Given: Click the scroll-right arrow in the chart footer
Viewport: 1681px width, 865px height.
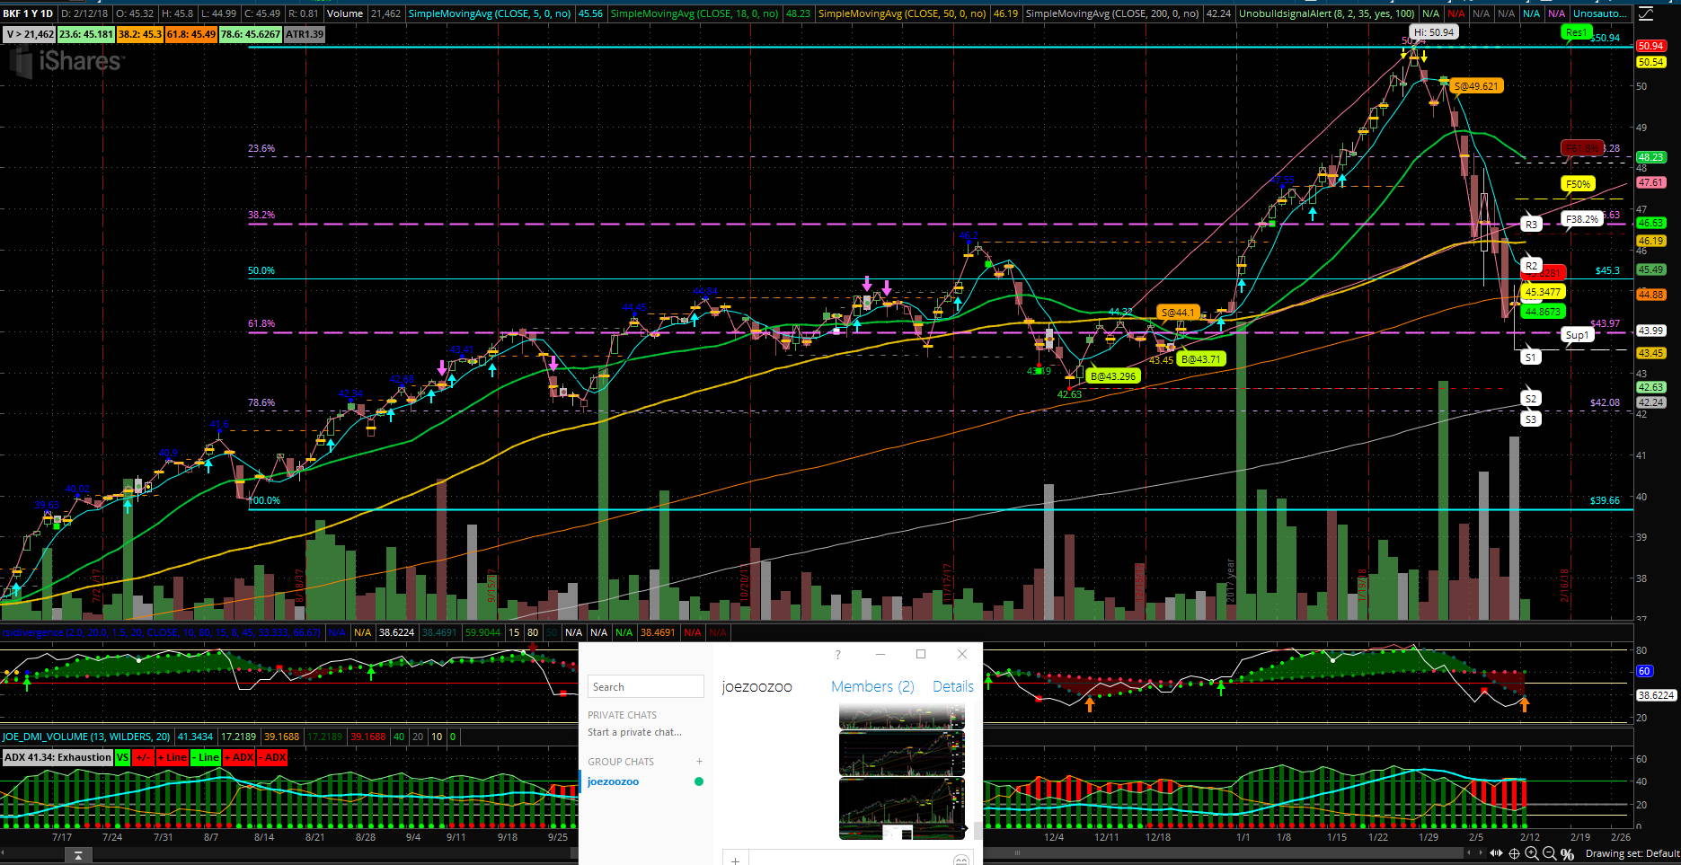Looking at the screenshot, I should [x=1481, y=852].
